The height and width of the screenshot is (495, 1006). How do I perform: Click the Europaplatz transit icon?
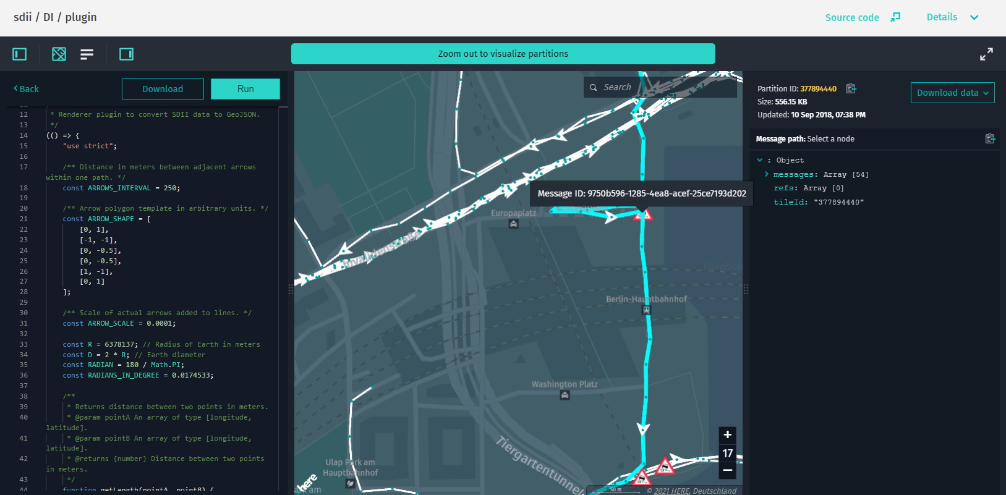coord(514,224)
